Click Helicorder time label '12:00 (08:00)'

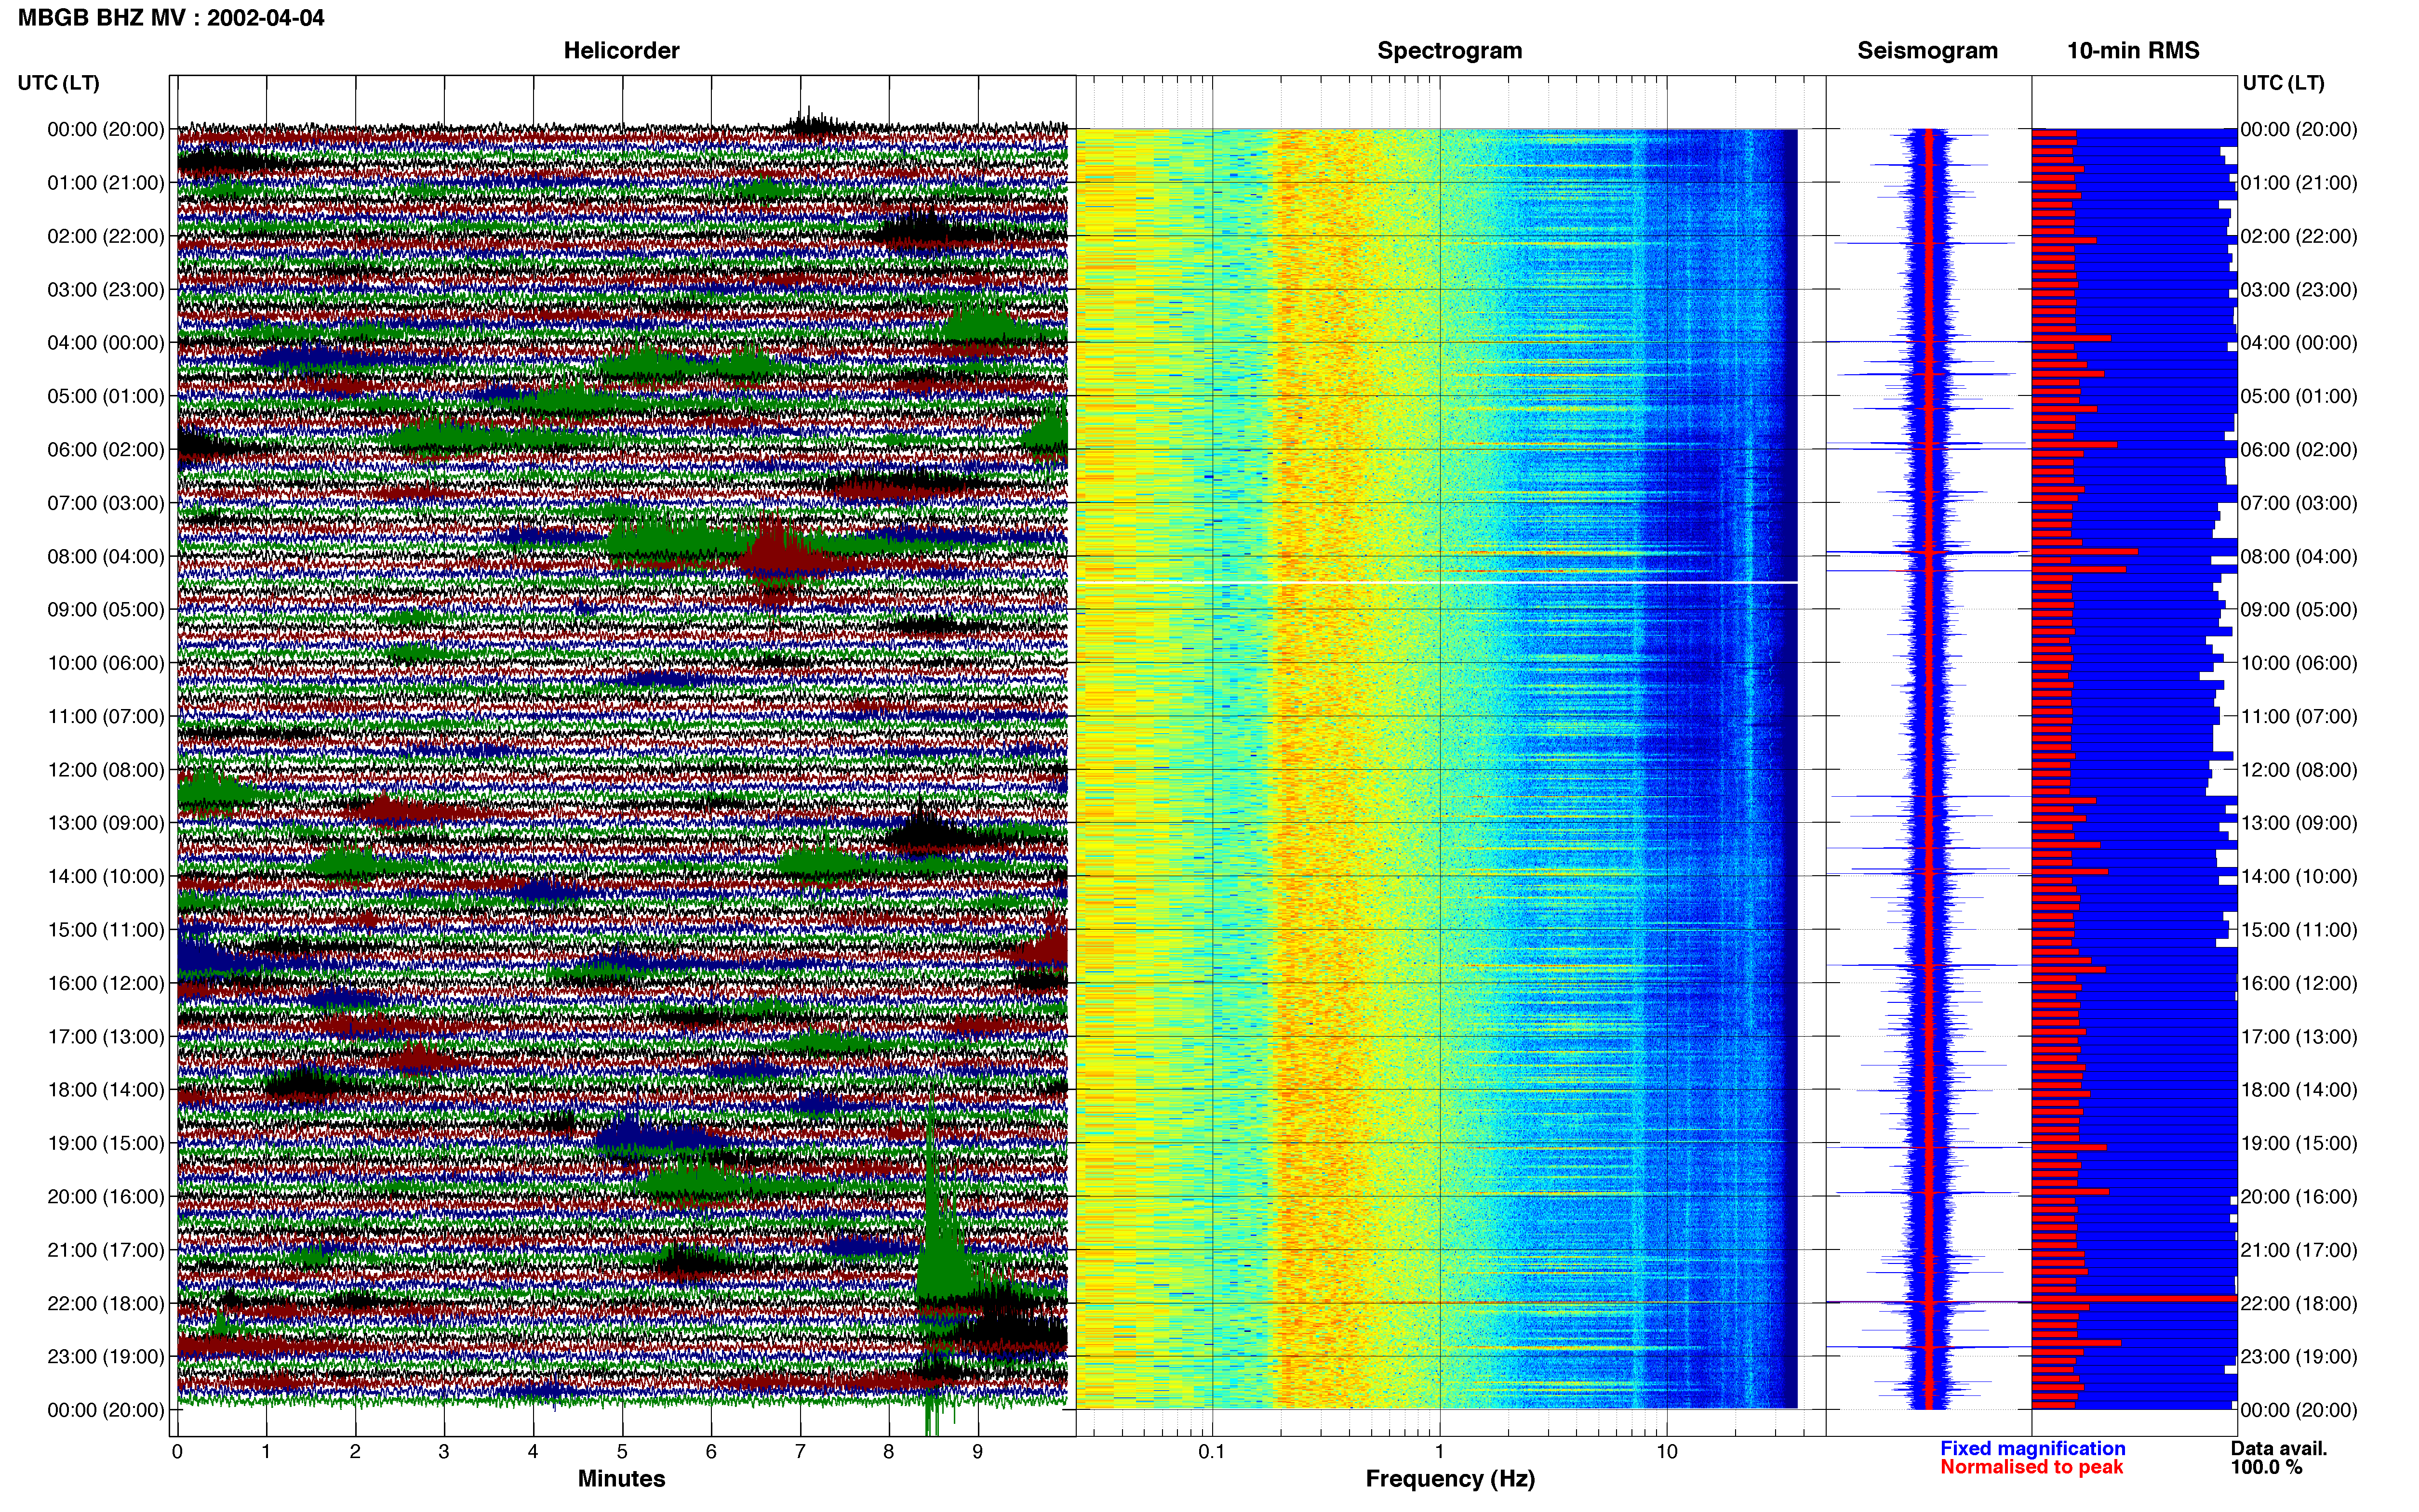click(x=106, y=770)
